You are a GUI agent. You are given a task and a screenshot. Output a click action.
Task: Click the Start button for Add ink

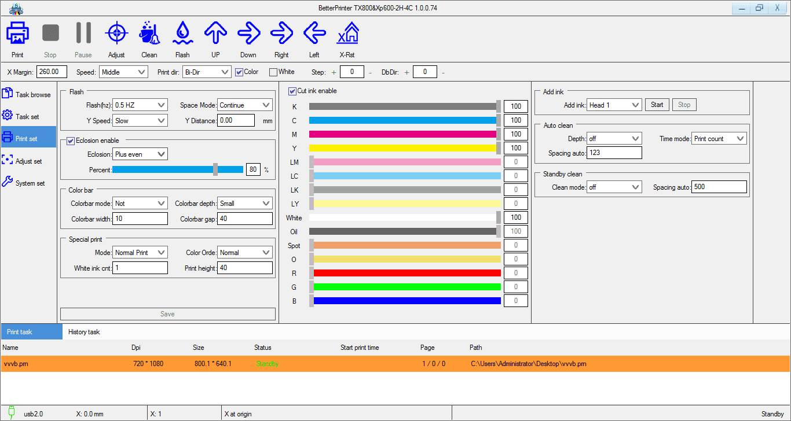(x=657, y=105)
